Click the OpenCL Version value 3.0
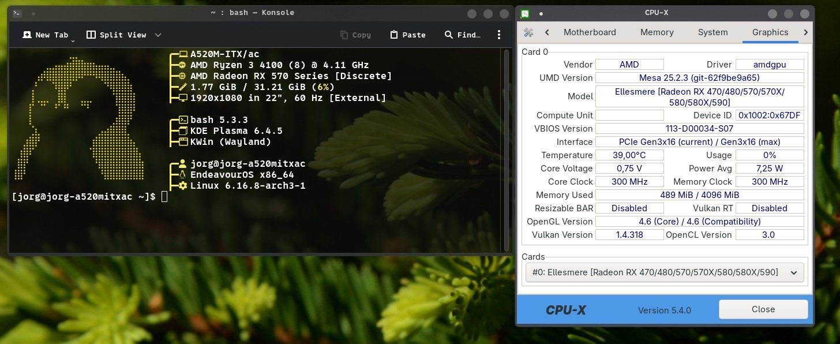 coord(770,235)
